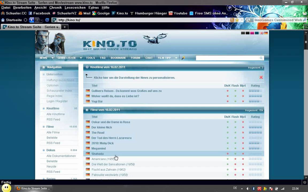Screen dimensions: 308x192
Task: Switch site language with the German flag
Action: tap(266, 33)
